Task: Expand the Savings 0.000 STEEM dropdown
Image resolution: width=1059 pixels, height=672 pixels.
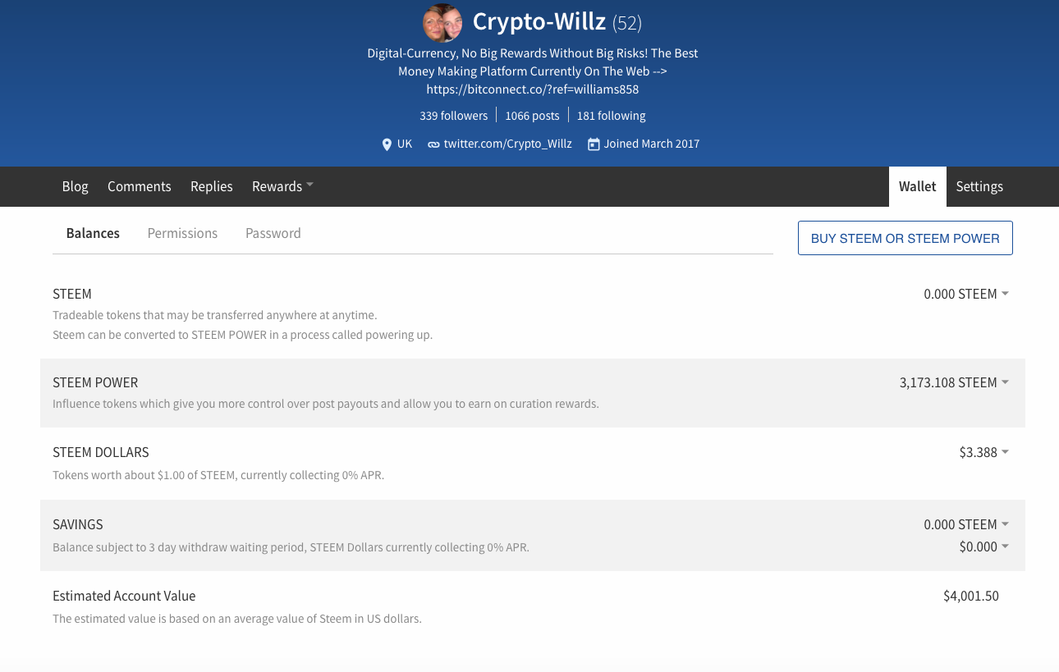Action: (966, 524)
